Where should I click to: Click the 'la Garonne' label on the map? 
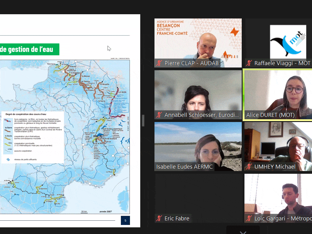coord(43,189)
